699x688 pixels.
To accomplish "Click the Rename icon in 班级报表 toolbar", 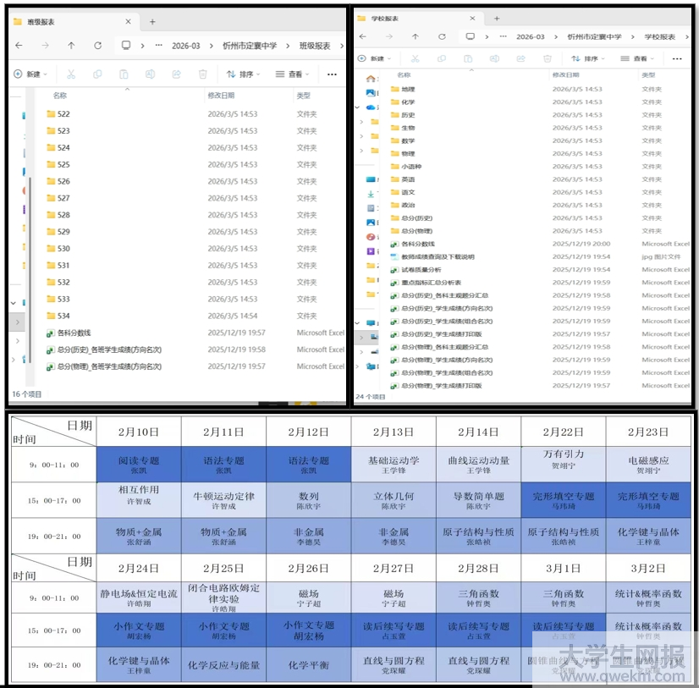I will (150, 75).
